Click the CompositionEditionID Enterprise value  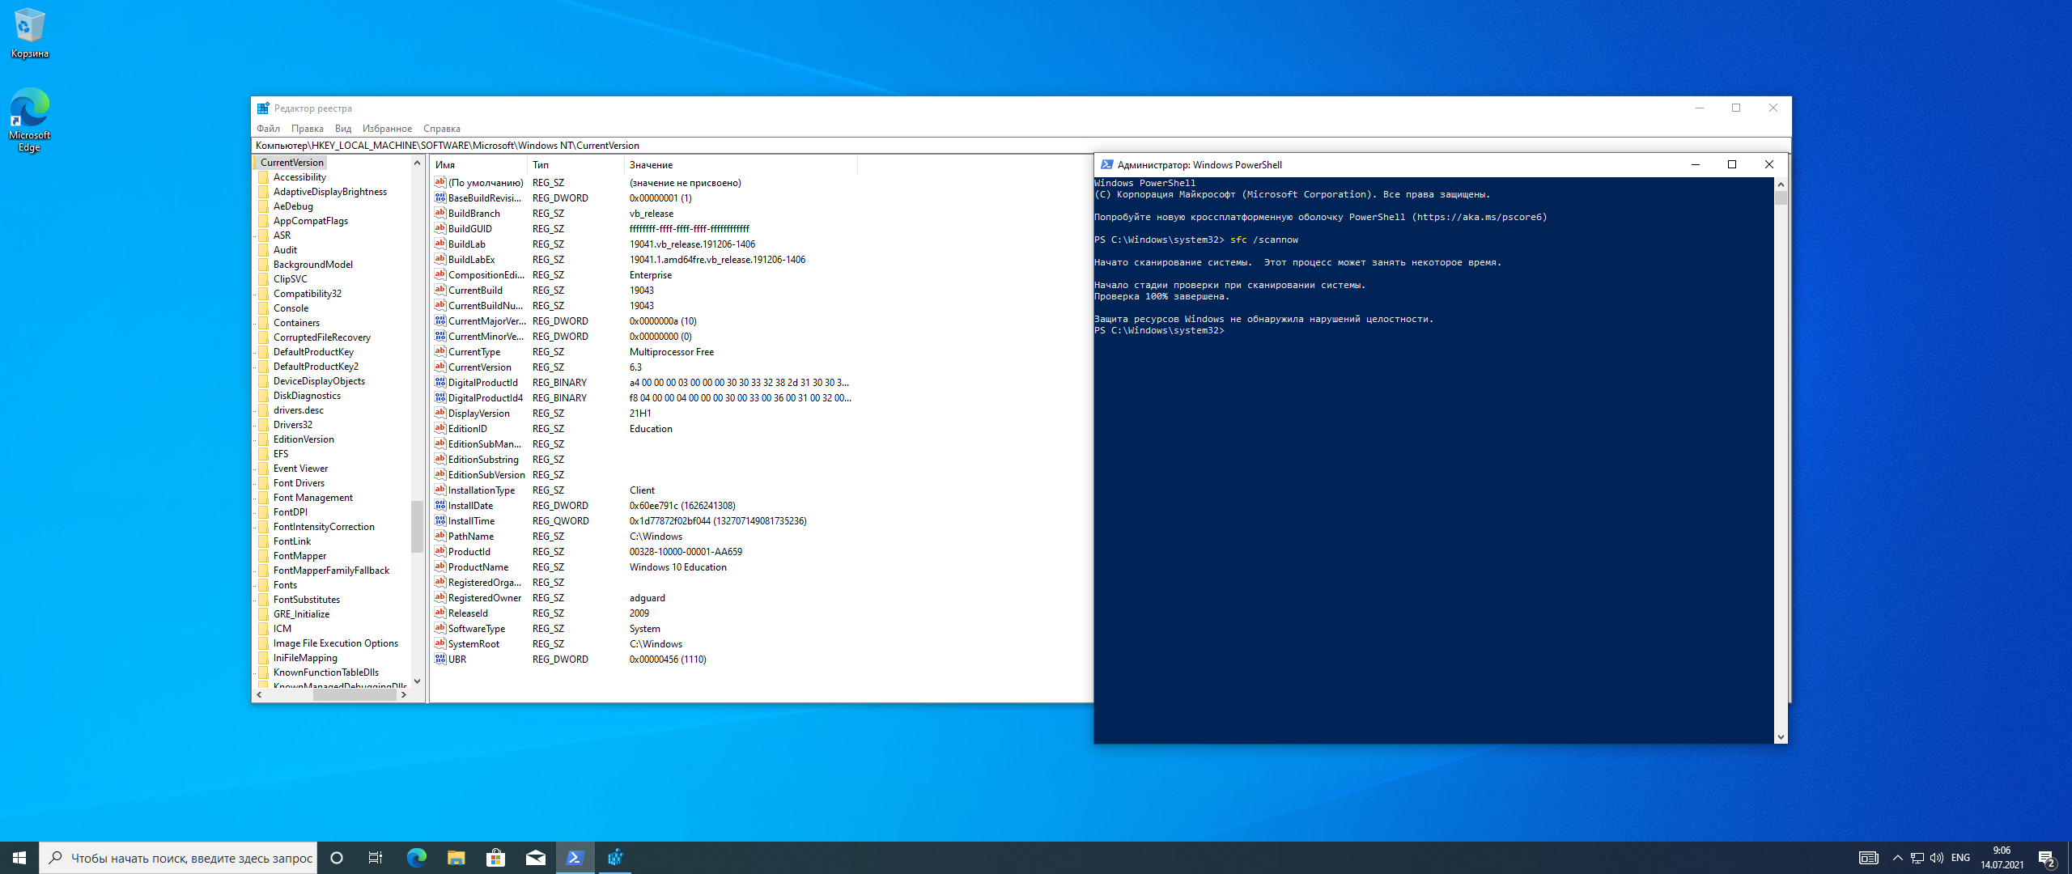(651, 275)
